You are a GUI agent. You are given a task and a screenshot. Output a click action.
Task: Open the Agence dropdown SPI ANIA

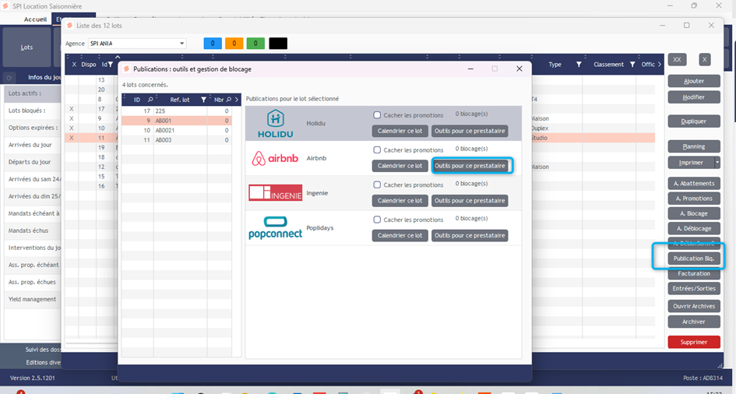point(181,44)
